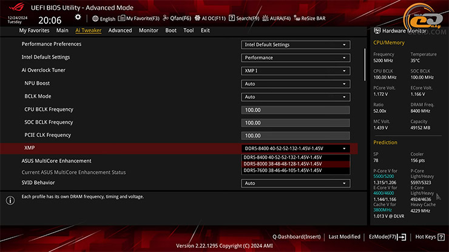Click SOC BCLK Frequency input field
449x252 pixels.
(295, 123)
